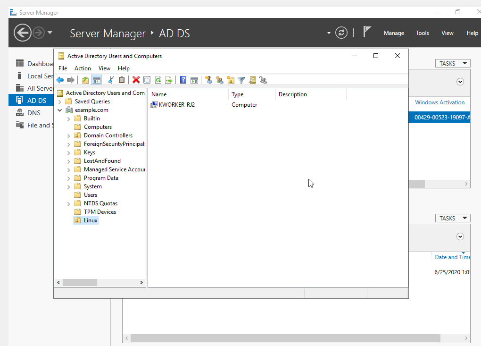Screen dimensions: 481x346
Task: Click Add objects to group icon
Action: 263,80
